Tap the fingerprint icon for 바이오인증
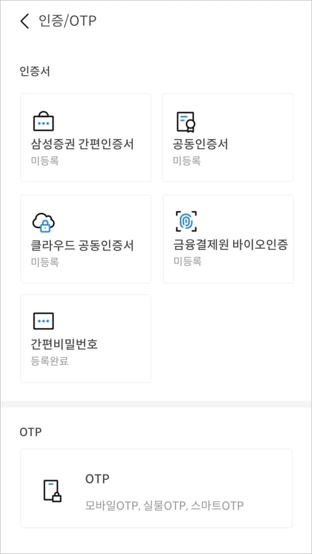The width and height of the screenshot is (312, 554). coord(186,221)
